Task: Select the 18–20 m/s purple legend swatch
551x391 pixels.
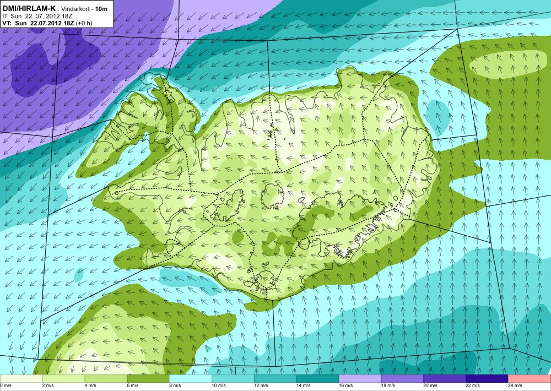Action: (x=402, y=379)
